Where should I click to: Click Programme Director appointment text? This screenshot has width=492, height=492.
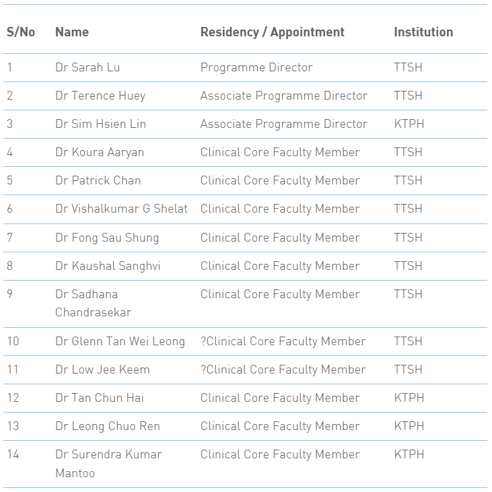[x=256, y=67]
